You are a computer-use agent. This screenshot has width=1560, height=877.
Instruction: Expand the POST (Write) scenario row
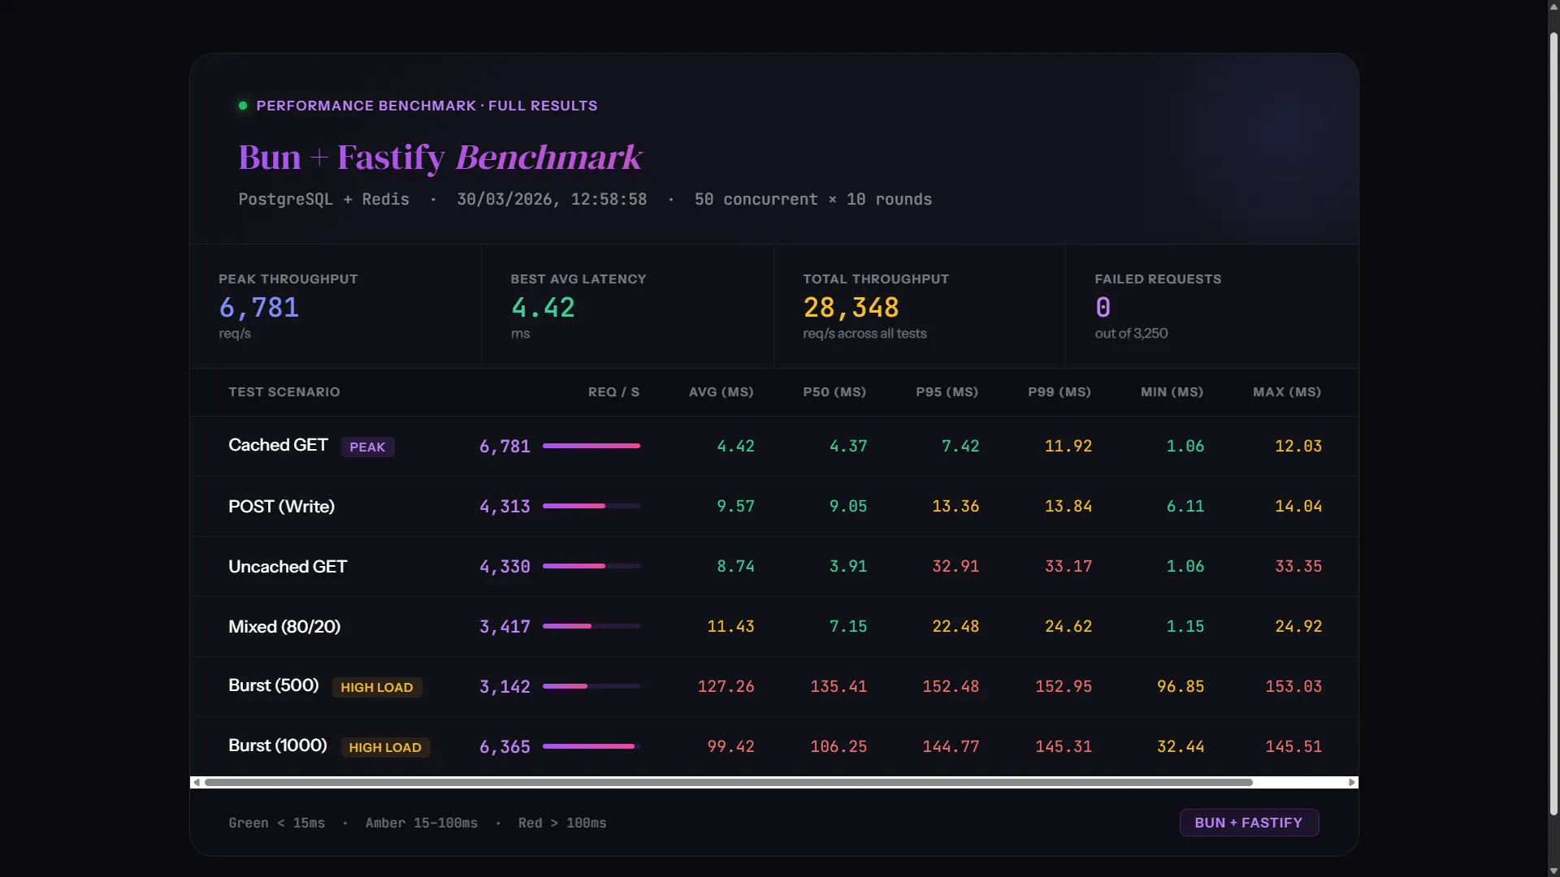coord(281,506)
